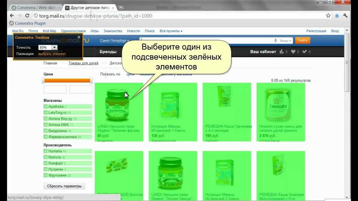Click the orange price range slider bar

pos(67,81)
